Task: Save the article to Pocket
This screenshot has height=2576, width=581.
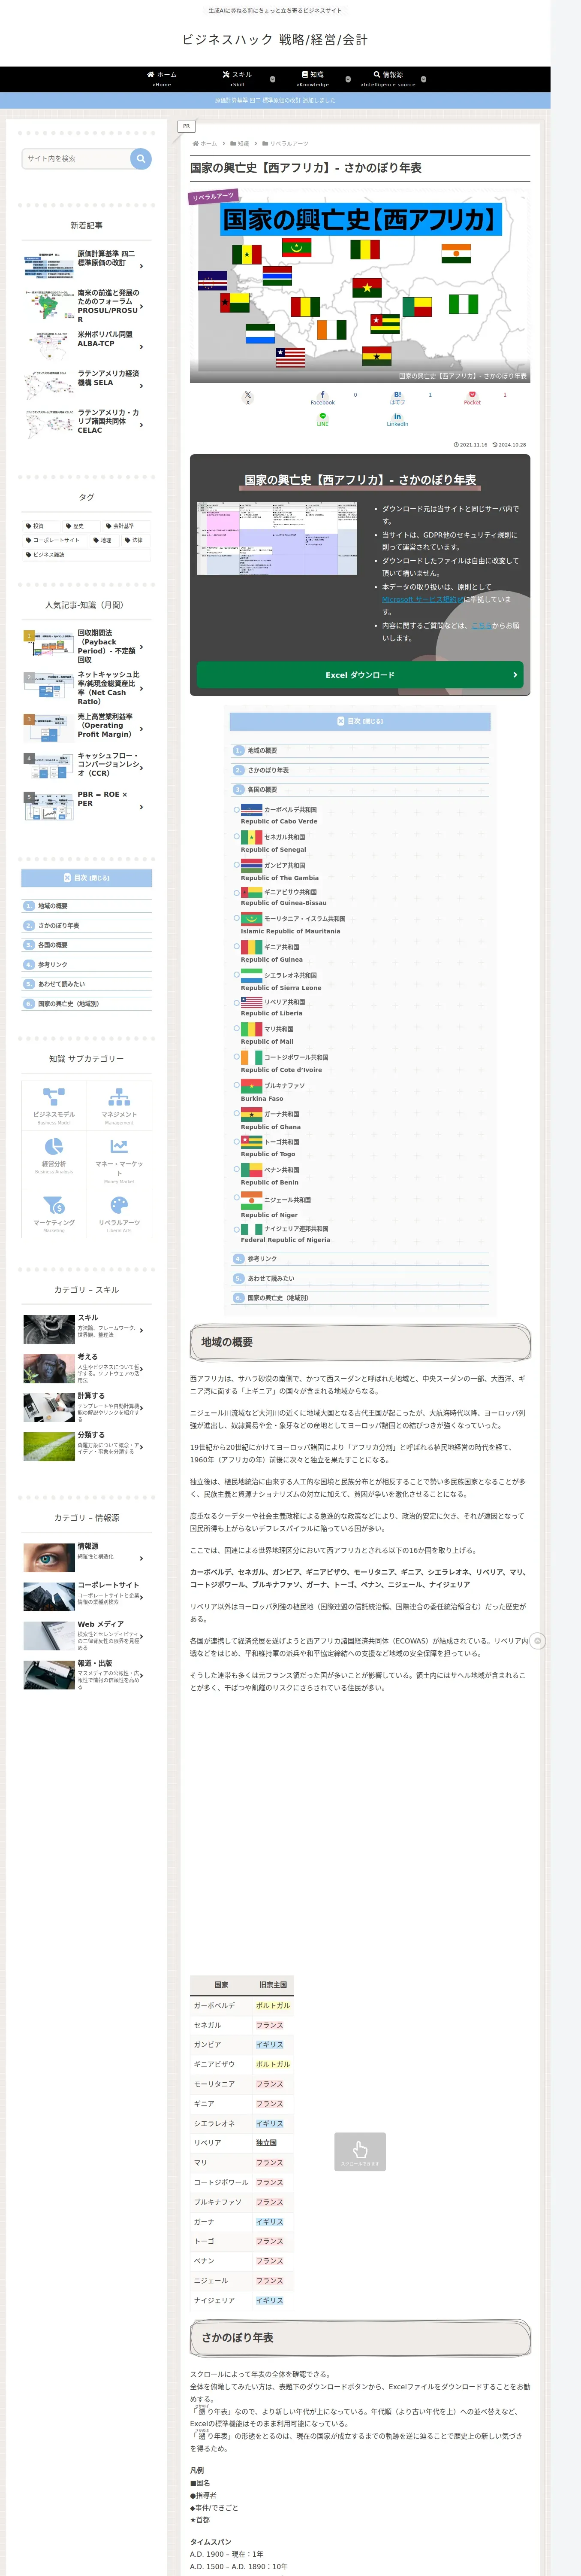Action: pyautogui.click(x=472, y=397)
